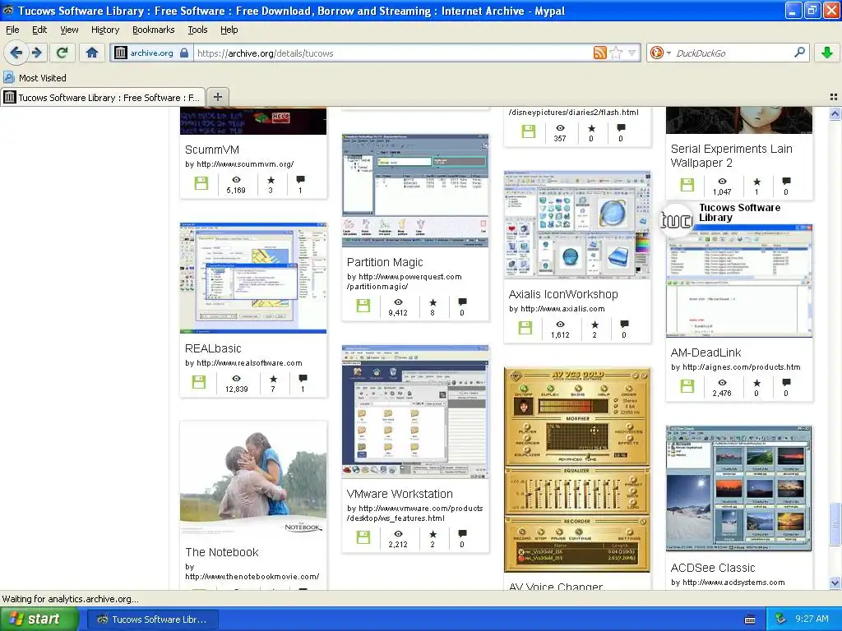The image size is (842, 631).
Task: Click the Most Visited bookmarks button
Action: [35, 77]
